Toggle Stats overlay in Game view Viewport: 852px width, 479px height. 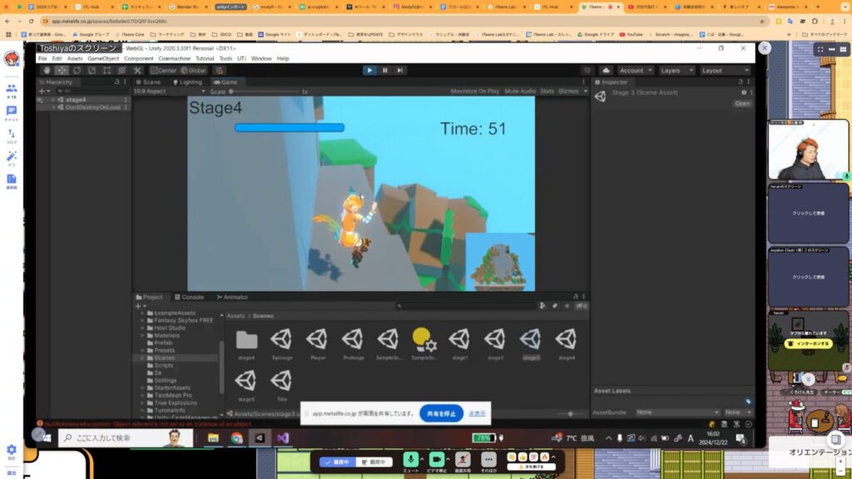click(x=547, y=91)
